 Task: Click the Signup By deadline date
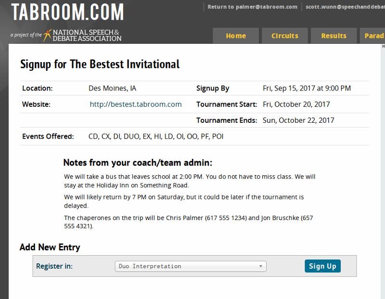(x=307, y=88)
